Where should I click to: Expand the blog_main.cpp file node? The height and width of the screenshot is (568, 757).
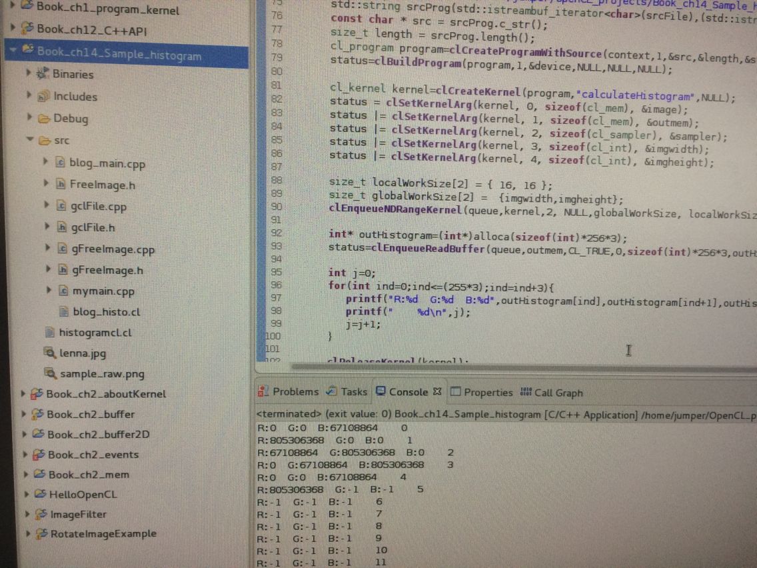pyautogui.click(x=45, y=161)
